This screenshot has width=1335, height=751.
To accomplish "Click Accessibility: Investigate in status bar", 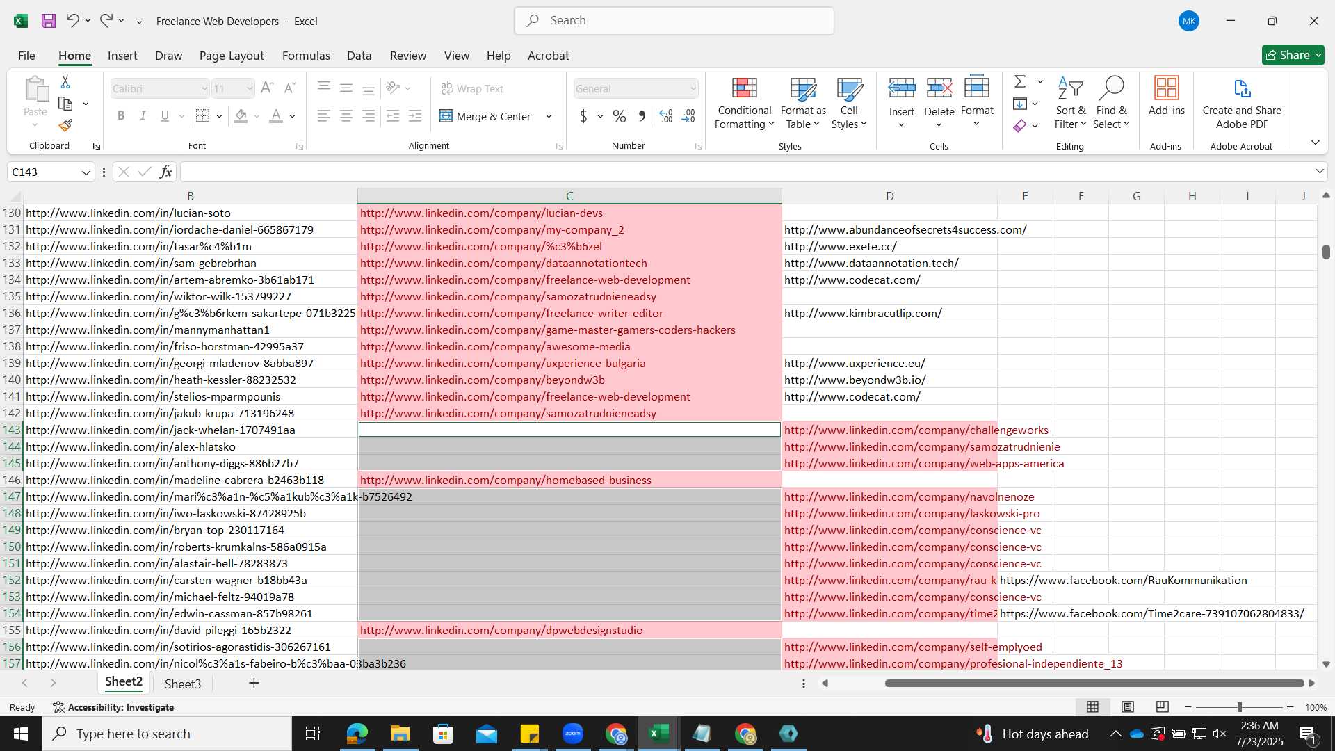I will [x=113, y=707].
